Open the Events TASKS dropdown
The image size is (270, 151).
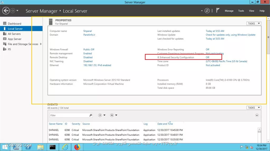[254, 108]
